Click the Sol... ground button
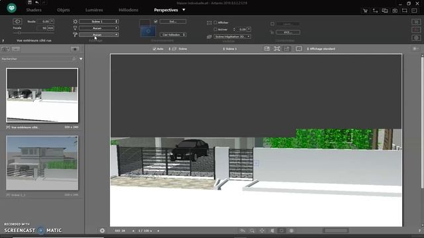The image size is (424, 238). point(173,21)
